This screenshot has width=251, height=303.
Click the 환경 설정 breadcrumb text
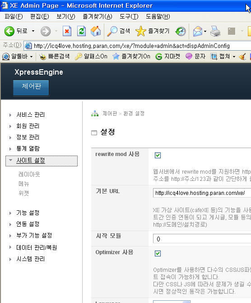click(x=134, y=114)
